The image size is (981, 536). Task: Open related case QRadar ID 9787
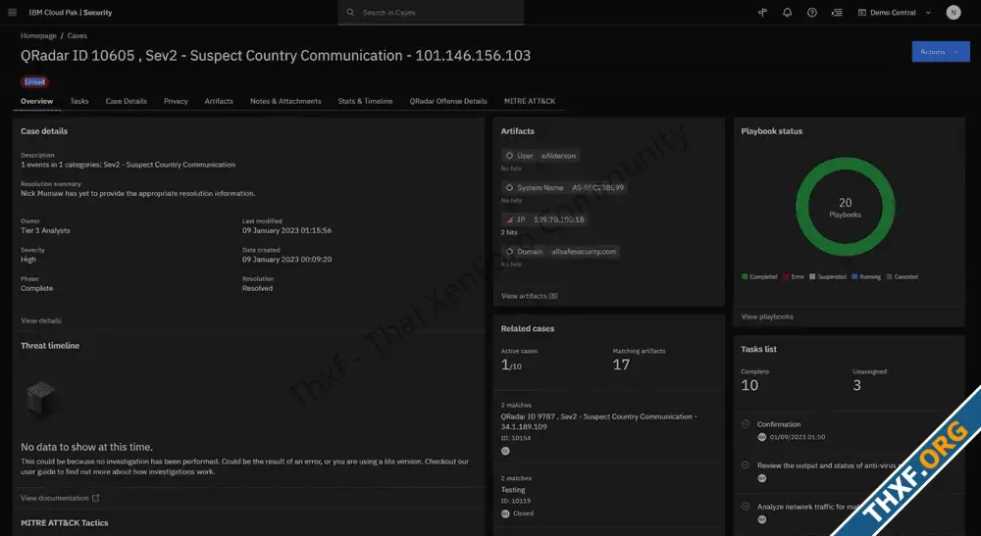(x=598, y=421)
